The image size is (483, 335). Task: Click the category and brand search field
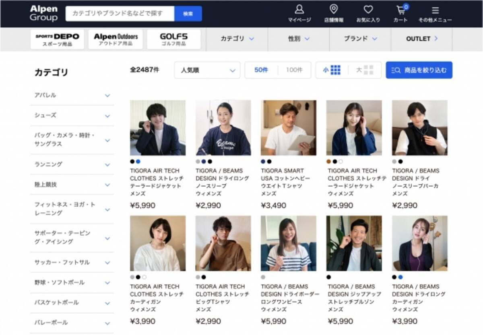click(x=120, y=14)
